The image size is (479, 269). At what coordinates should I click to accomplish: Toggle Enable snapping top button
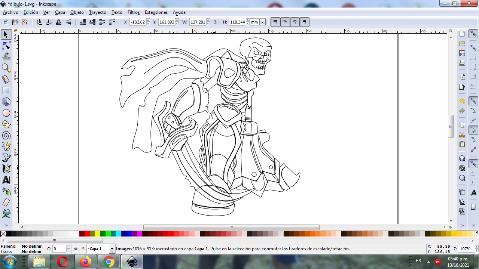point(473,34)
